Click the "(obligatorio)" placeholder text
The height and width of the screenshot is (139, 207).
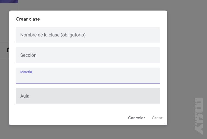[73, 35]
